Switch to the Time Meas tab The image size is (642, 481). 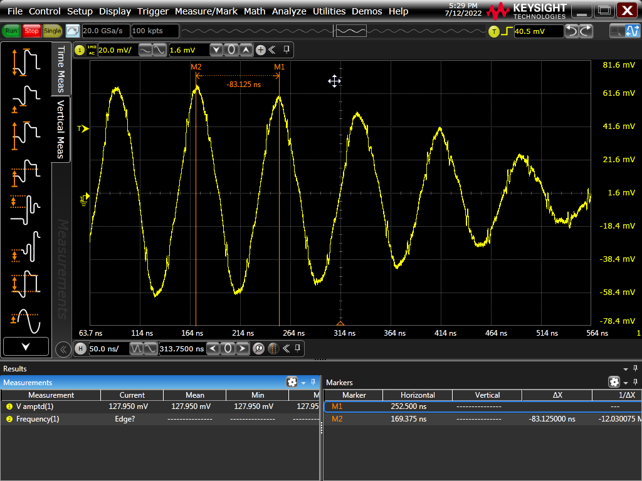tap(61, 68)
